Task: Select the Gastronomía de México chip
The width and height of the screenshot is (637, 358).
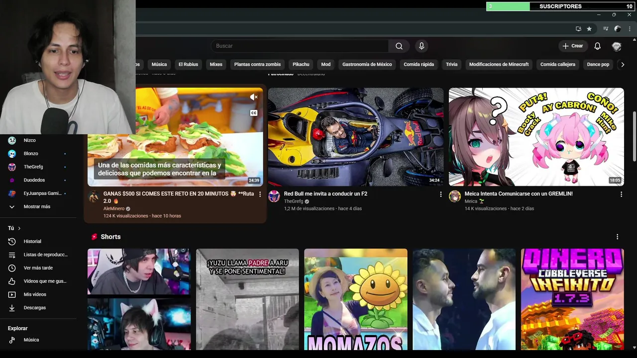Action: (367, 64)
